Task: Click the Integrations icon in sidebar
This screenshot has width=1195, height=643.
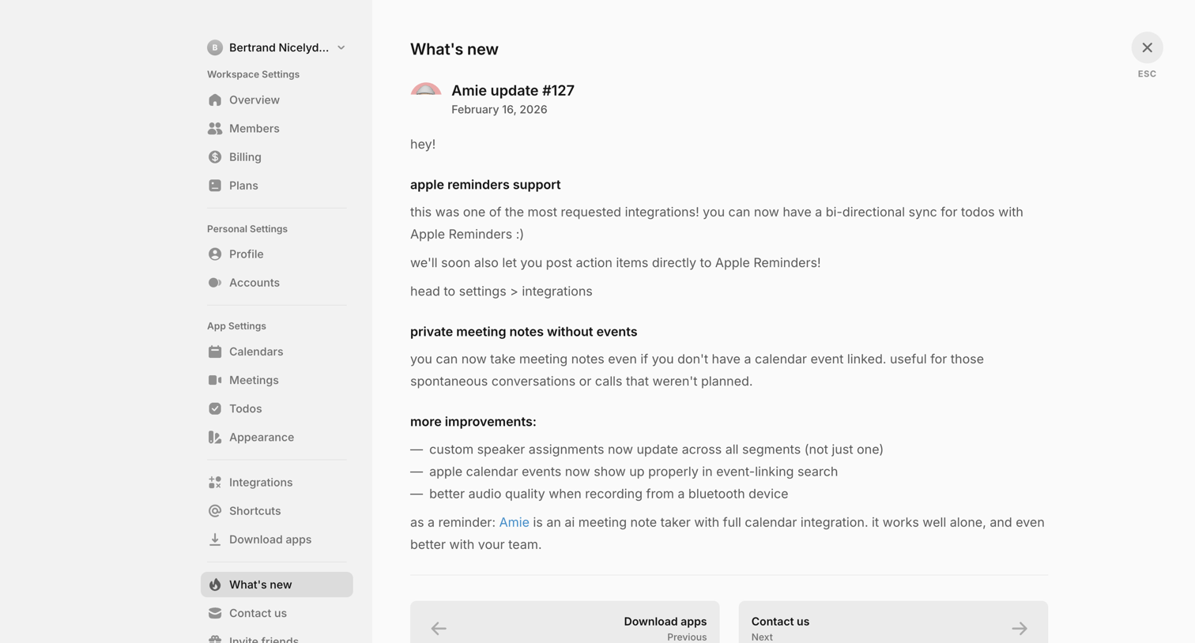Action: pyautogui.click(x=215, y=483)
